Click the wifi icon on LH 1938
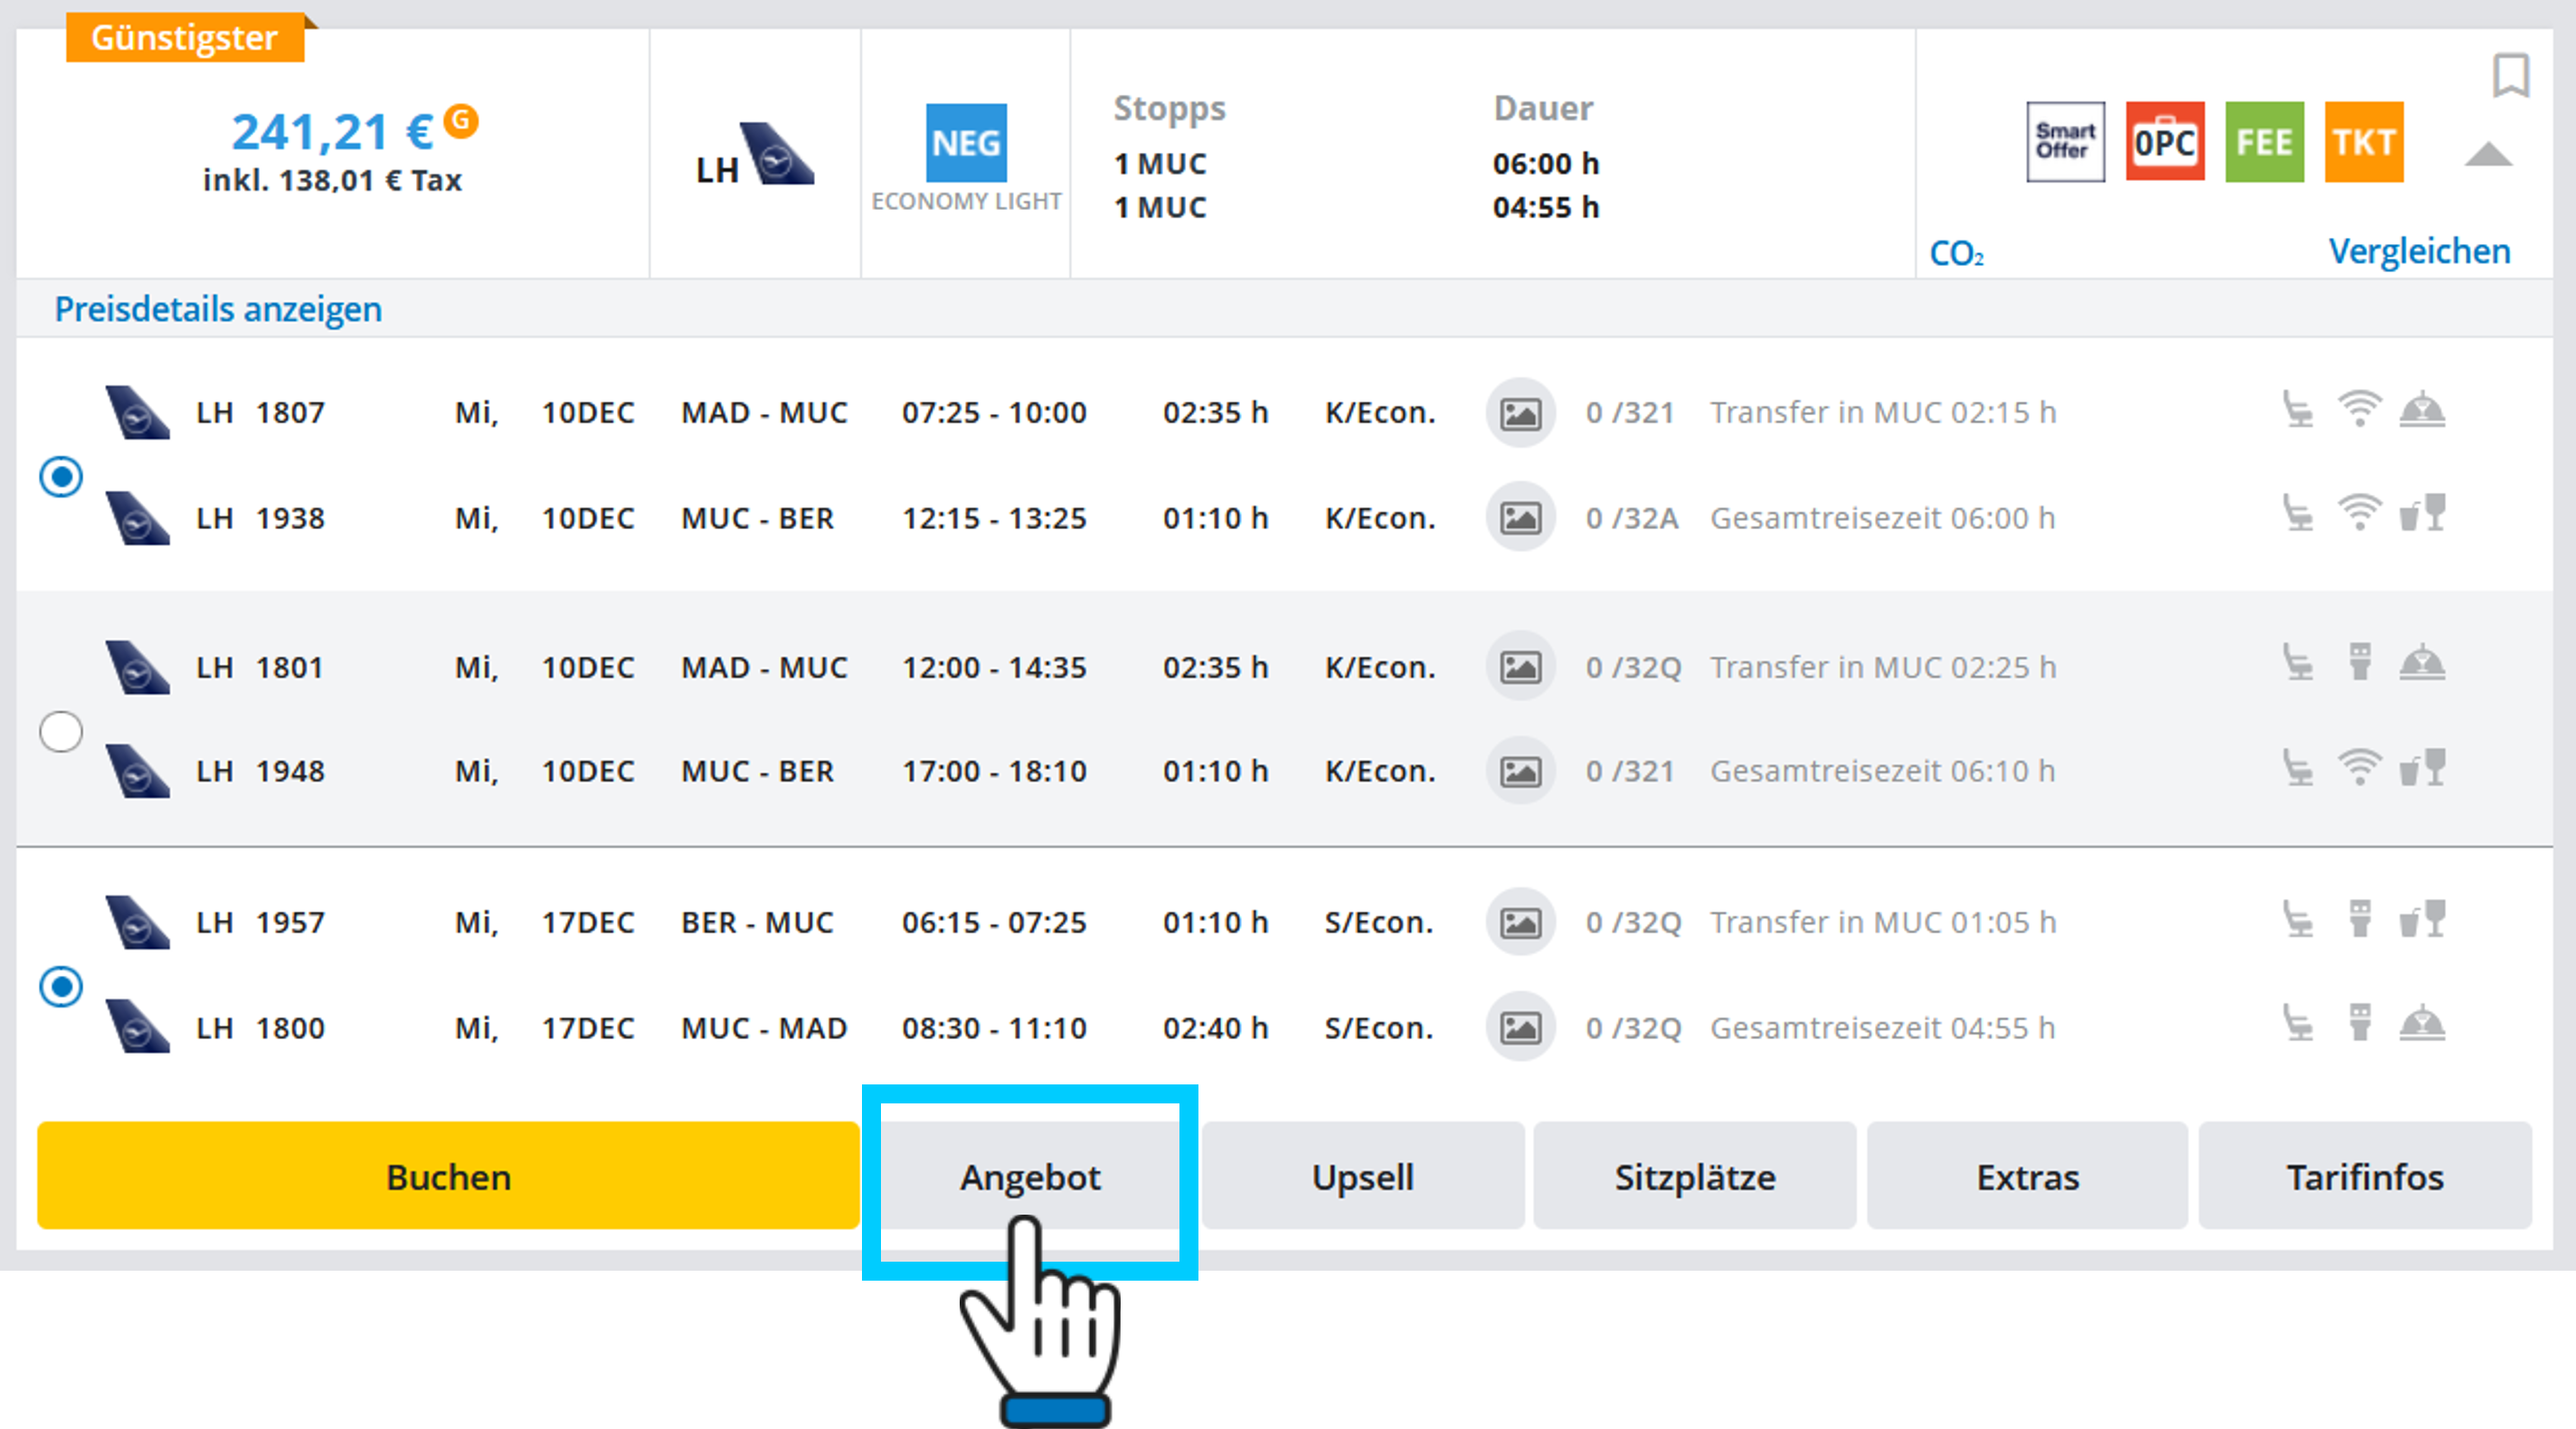This screenshot has width=2576, height=1429. click(x=2359, y=514)
